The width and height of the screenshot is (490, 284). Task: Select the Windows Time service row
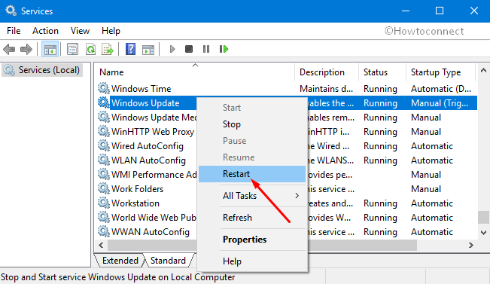click(287, 89)
